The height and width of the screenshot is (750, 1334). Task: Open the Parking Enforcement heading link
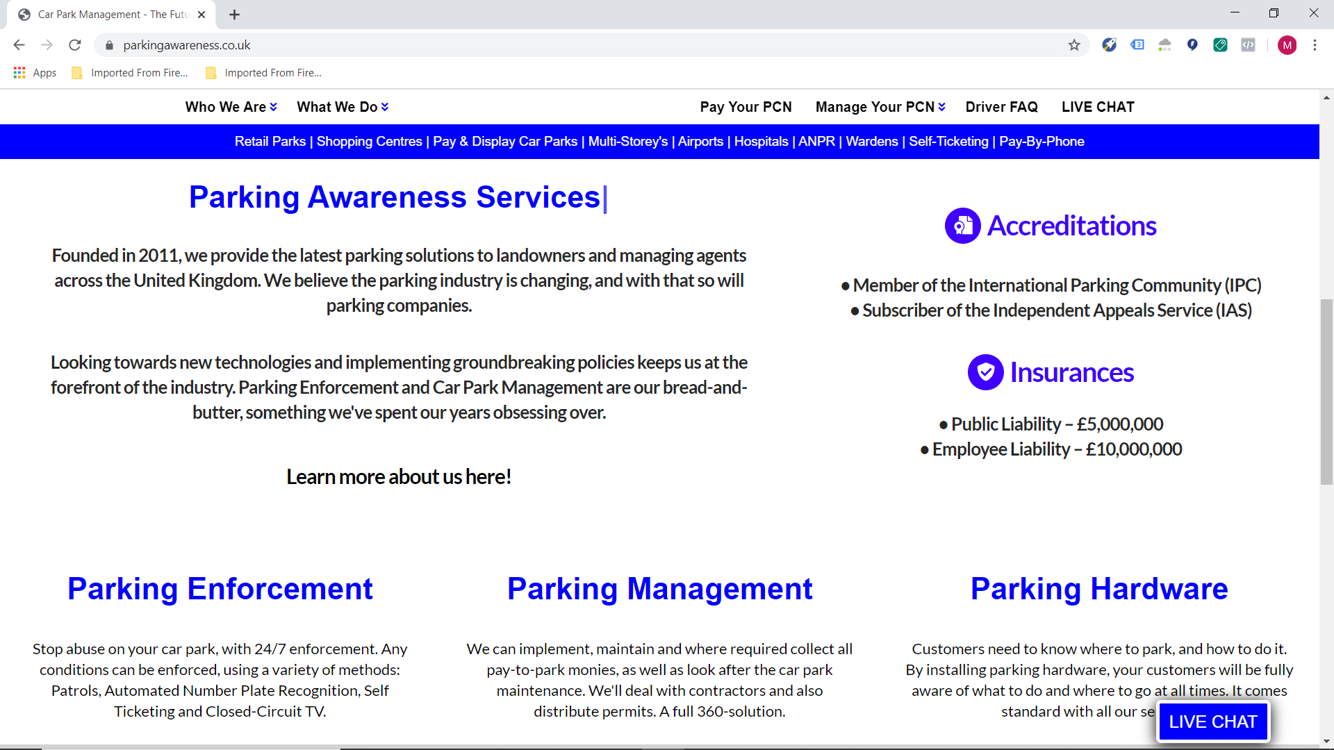(x=220, y=589)
